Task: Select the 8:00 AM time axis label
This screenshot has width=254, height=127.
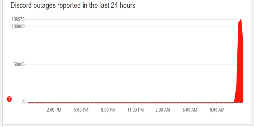Action: (217, 110)
